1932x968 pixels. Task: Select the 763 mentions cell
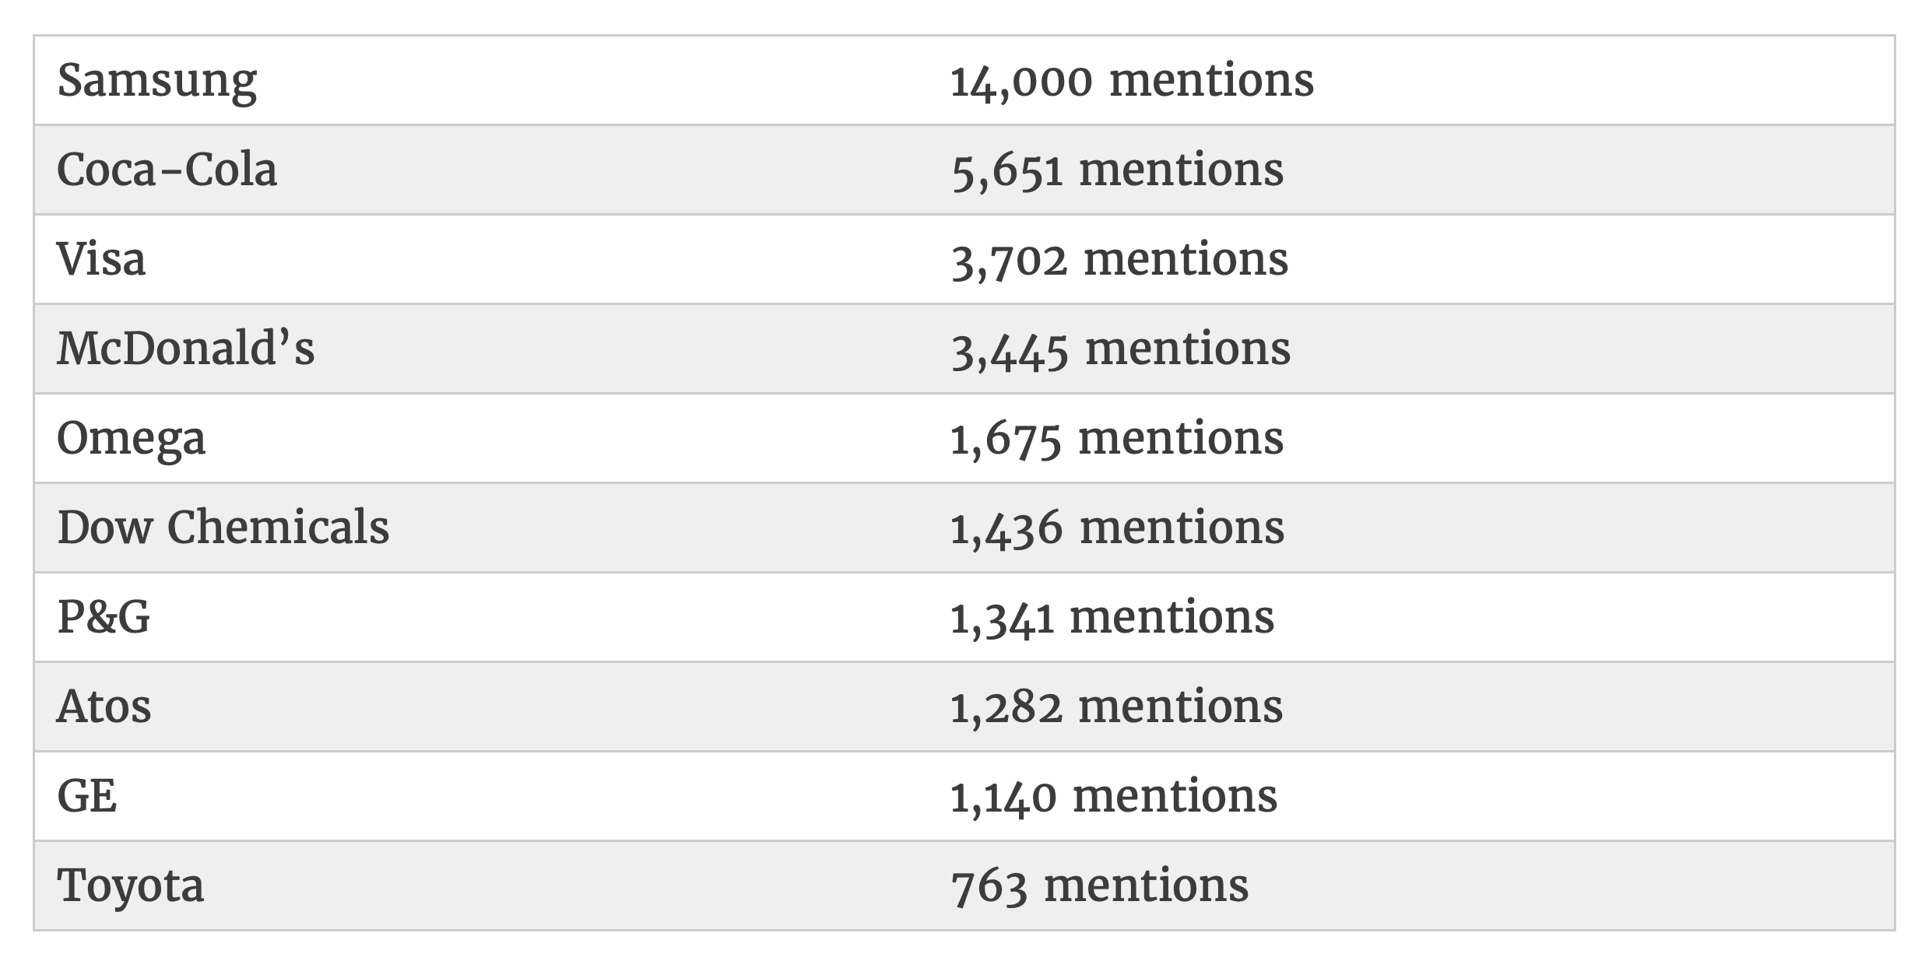[x=1100, y=886]
